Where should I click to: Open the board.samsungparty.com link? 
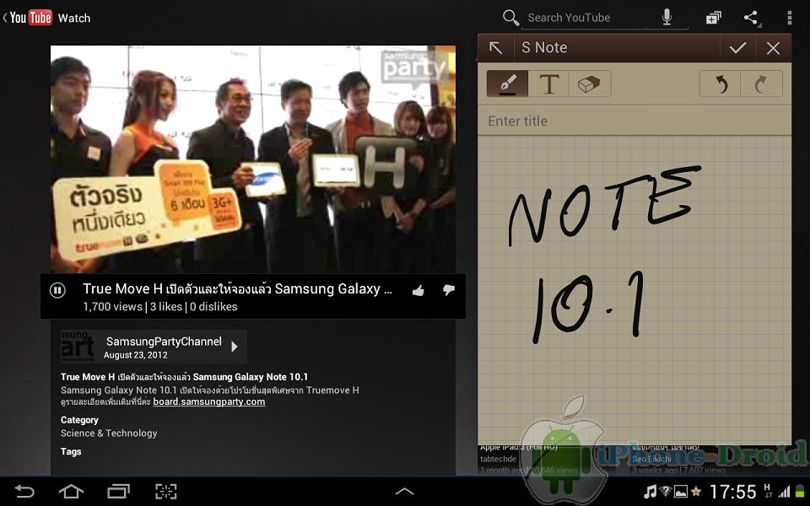[x=209, y=401]
